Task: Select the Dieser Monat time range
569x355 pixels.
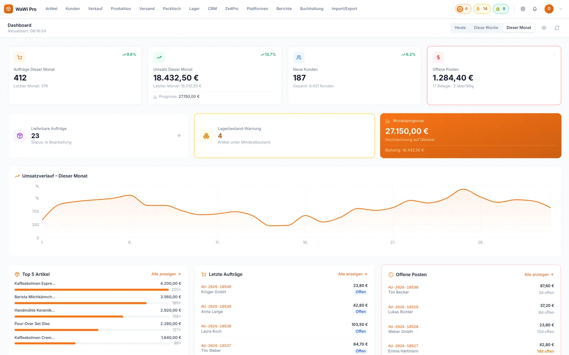Action: point(519,28)
